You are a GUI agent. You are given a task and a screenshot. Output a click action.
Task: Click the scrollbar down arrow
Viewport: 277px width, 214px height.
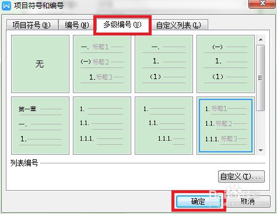click(261, 150)
